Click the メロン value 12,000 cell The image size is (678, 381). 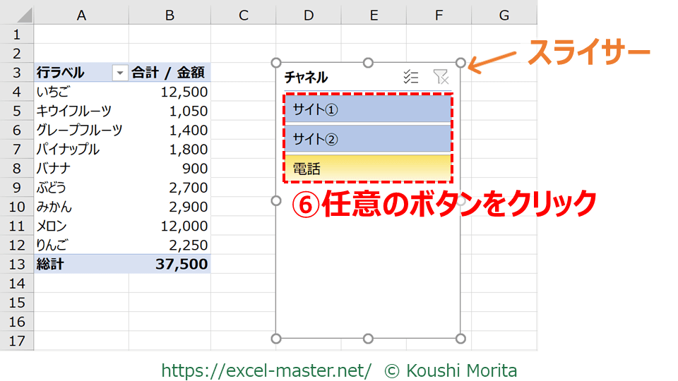pos(169,226)
